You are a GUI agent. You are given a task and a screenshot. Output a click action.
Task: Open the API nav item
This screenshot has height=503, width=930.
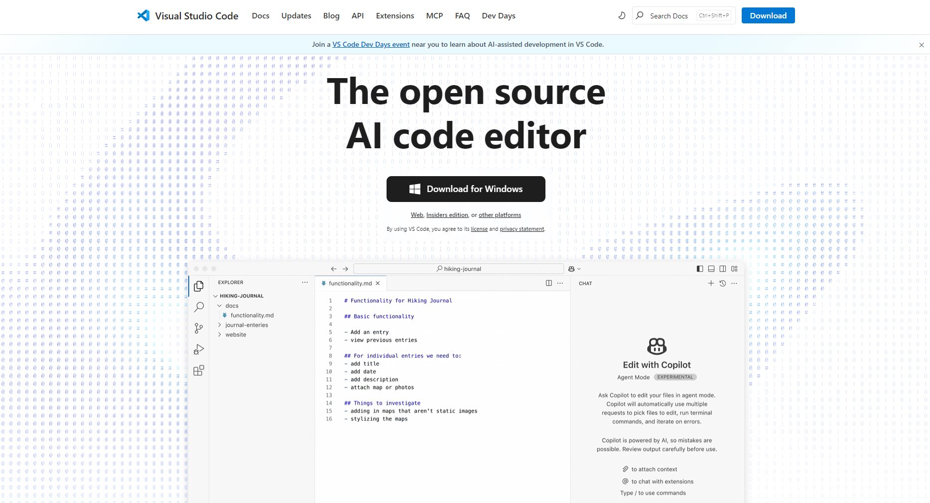[x=358, y=16]
